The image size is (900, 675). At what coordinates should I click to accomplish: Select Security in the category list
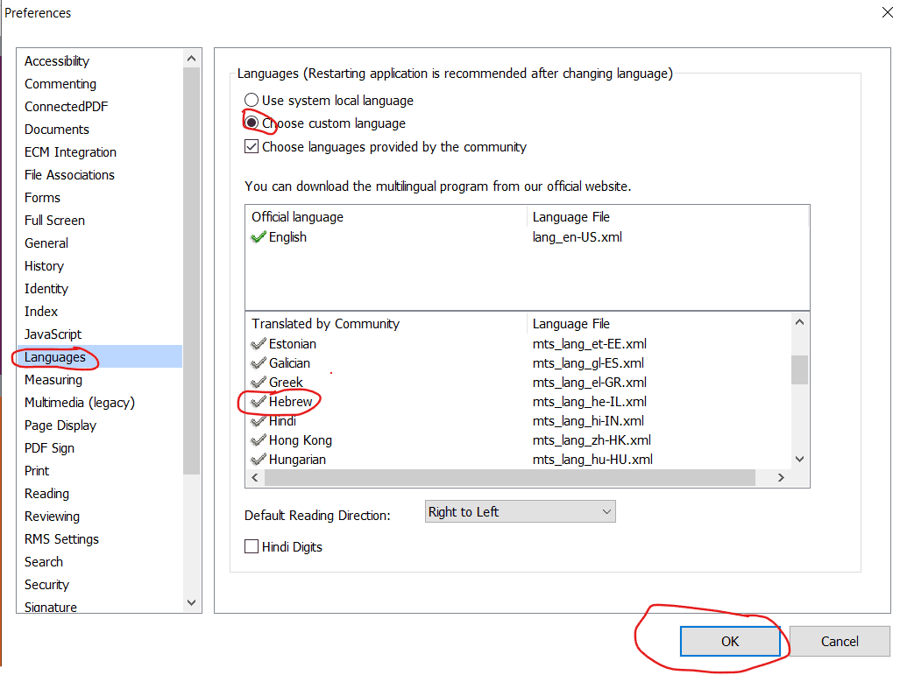click(47, 585)
